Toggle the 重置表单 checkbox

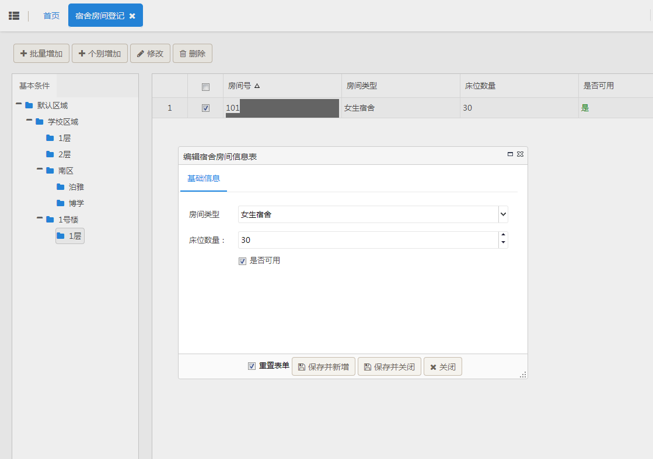point(252,366)
